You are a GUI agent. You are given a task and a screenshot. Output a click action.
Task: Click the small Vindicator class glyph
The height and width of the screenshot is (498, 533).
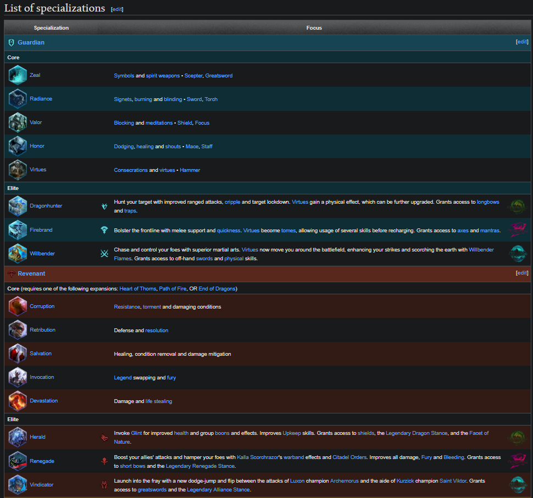click(104, 485)
